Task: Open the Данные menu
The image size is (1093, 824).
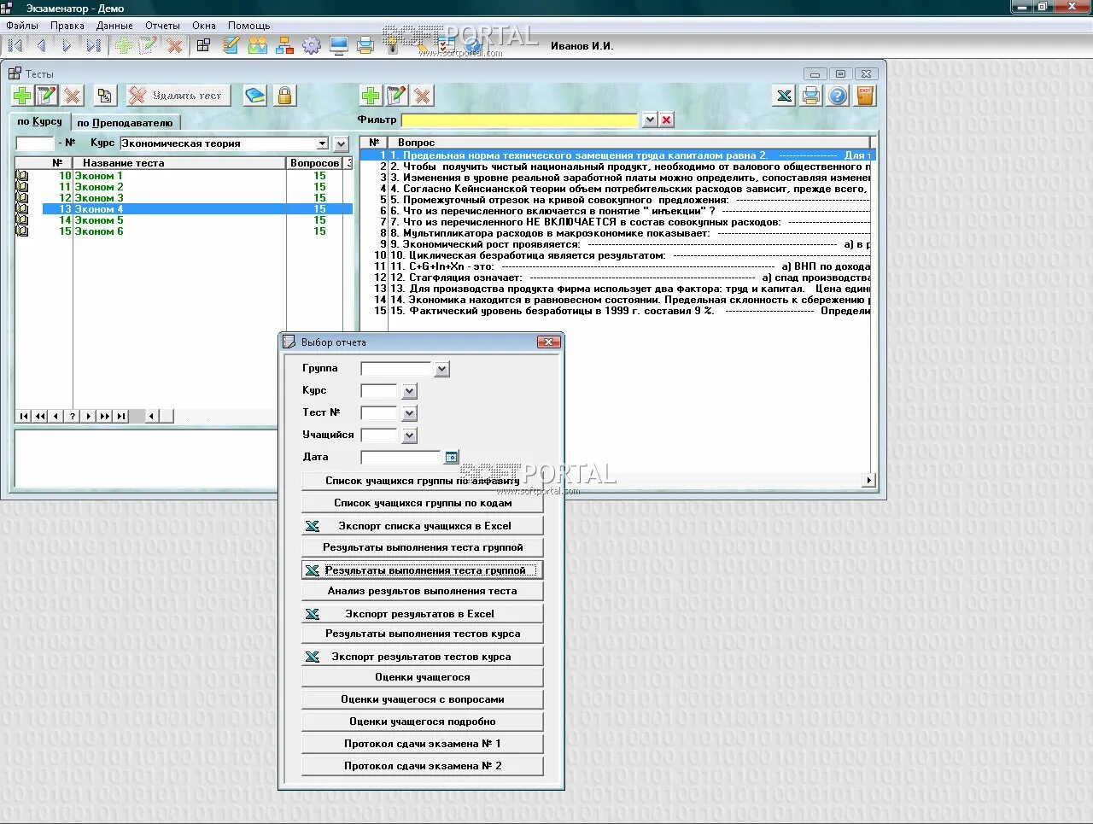Action: point(114,26)
